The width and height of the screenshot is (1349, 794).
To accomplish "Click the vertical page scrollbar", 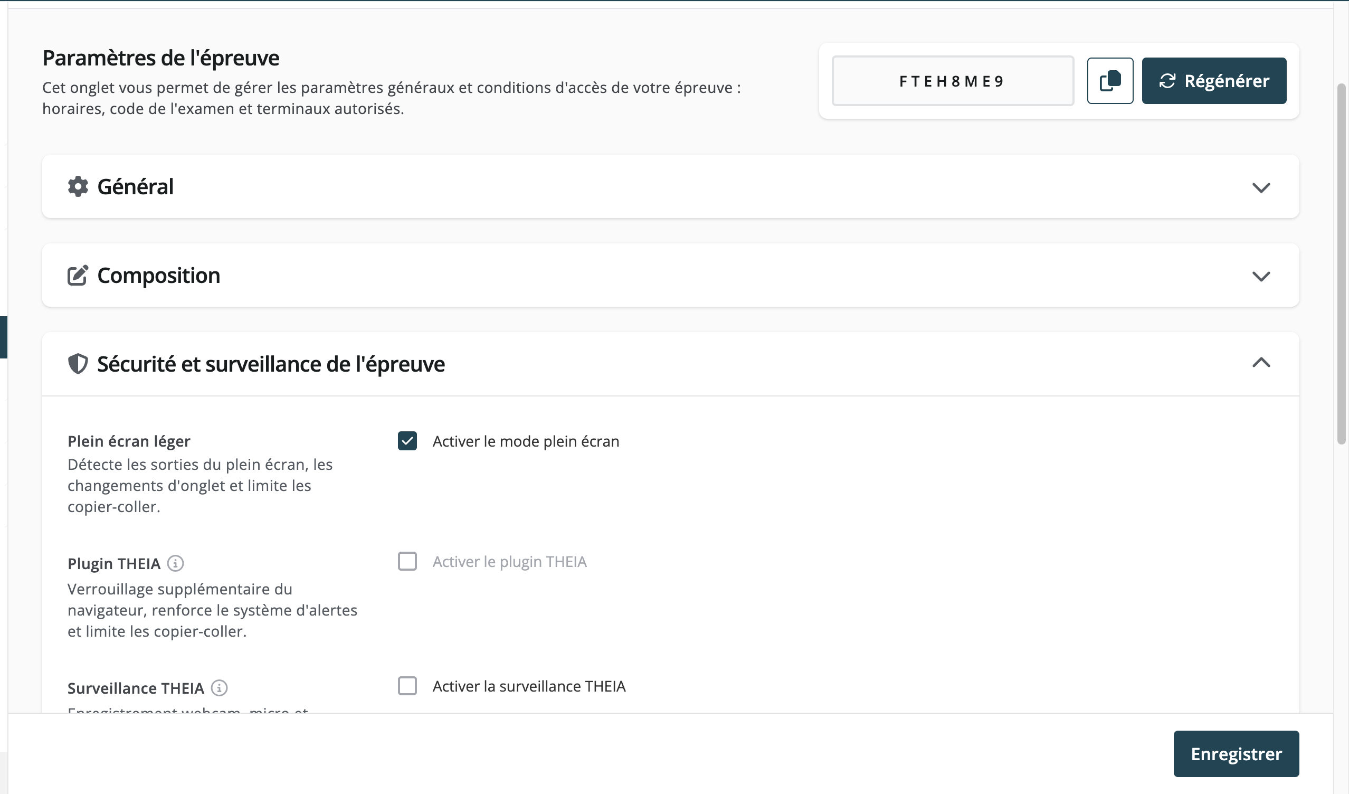I will tap(1341, 263).
